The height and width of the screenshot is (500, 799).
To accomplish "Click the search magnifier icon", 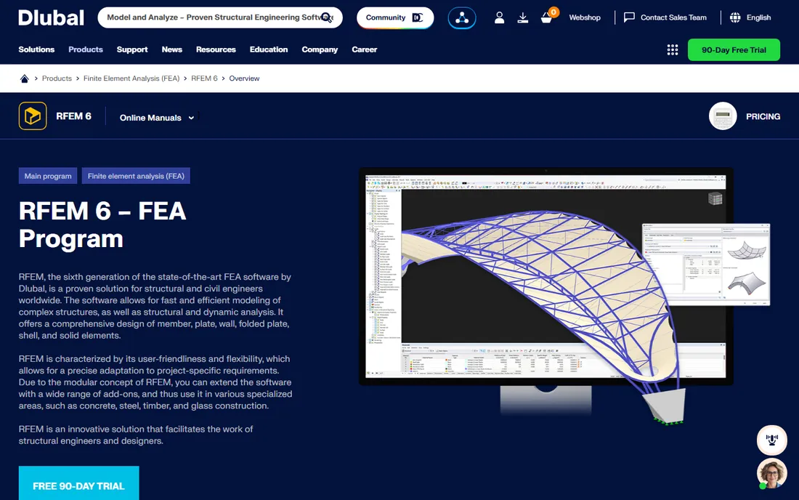I will pos(327,18).
